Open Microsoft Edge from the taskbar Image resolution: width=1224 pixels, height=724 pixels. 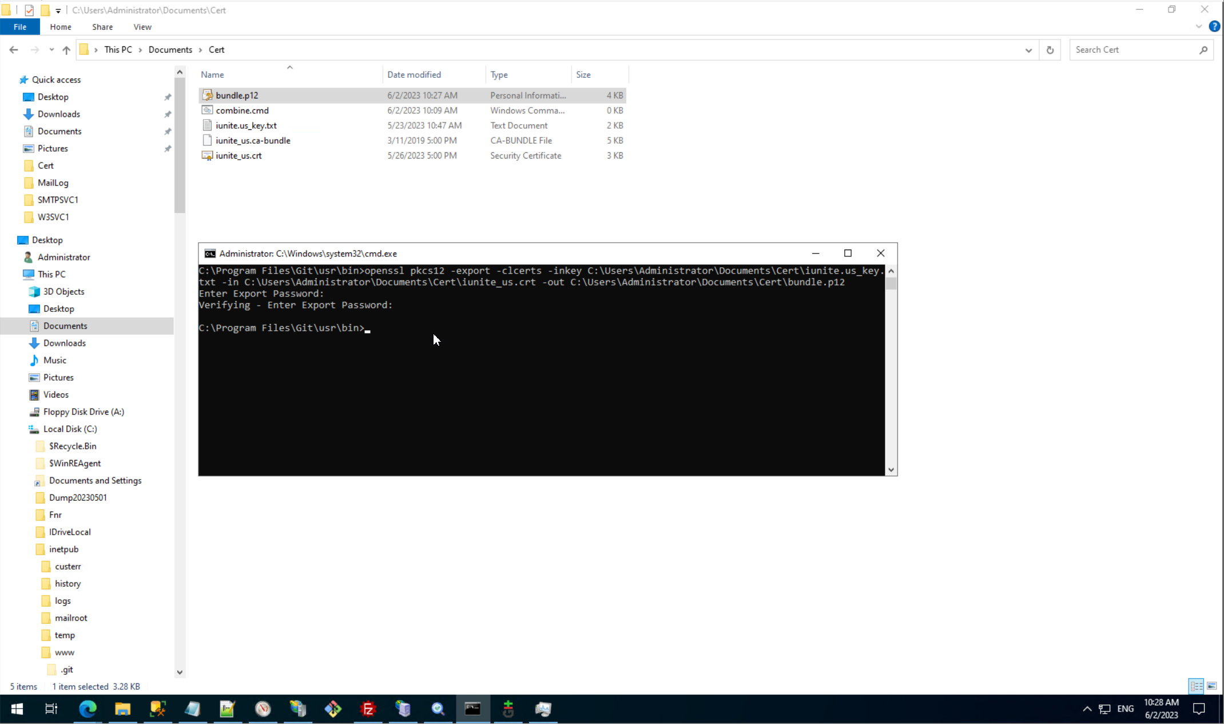pyautogui.click(x=88, y=709)
